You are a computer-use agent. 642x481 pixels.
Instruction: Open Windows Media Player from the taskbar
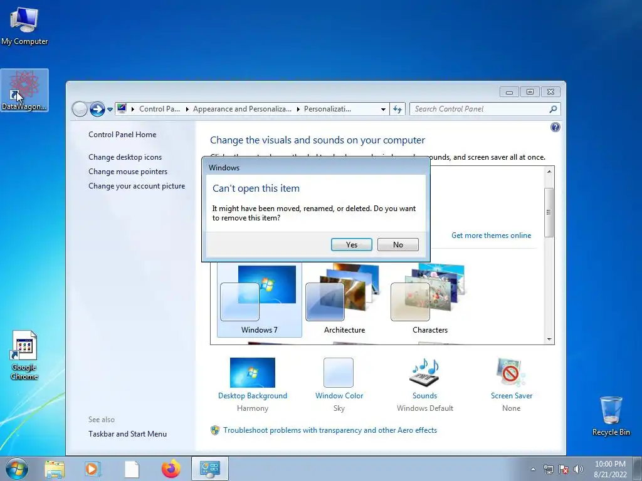93,469
